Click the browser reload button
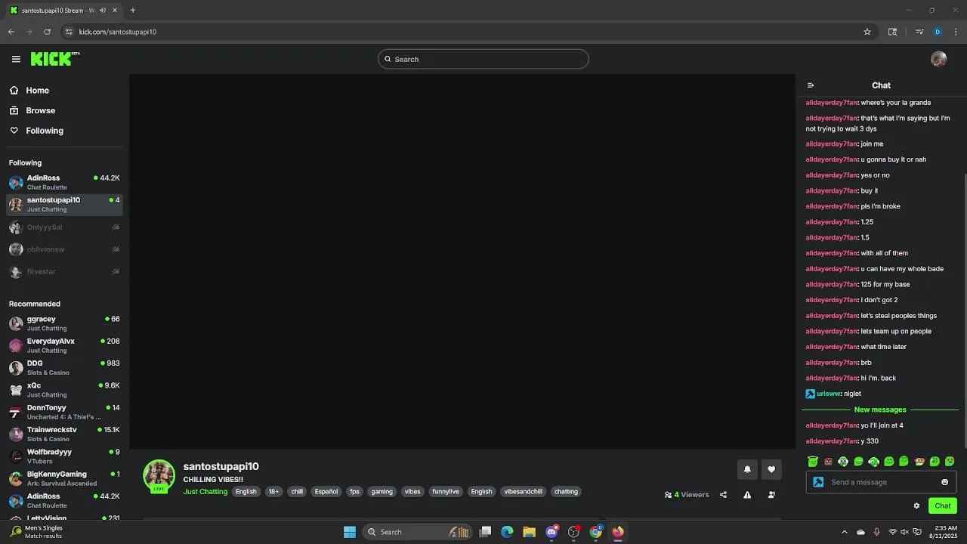 point(47,32)
